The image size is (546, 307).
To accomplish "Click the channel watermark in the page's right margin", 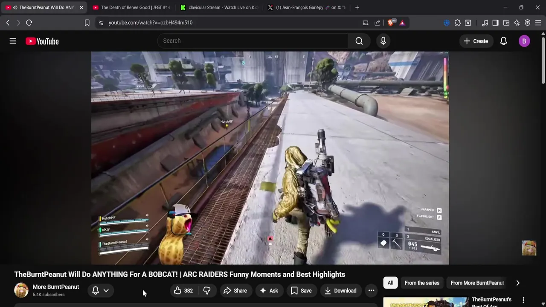I will click(529, 248).
